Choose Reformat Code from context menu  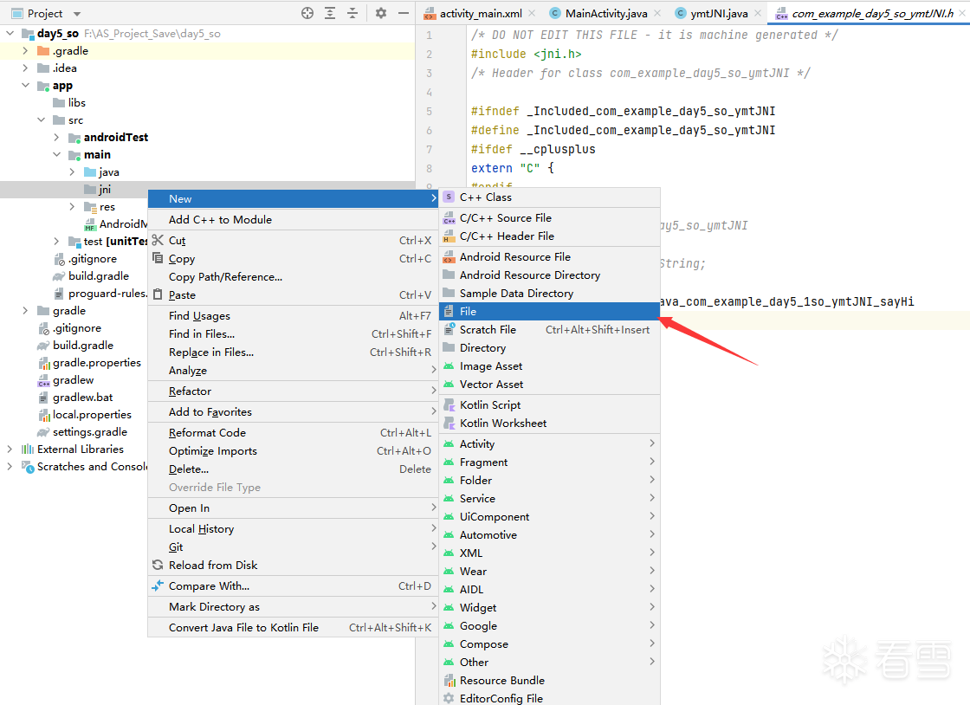(293, 433)
